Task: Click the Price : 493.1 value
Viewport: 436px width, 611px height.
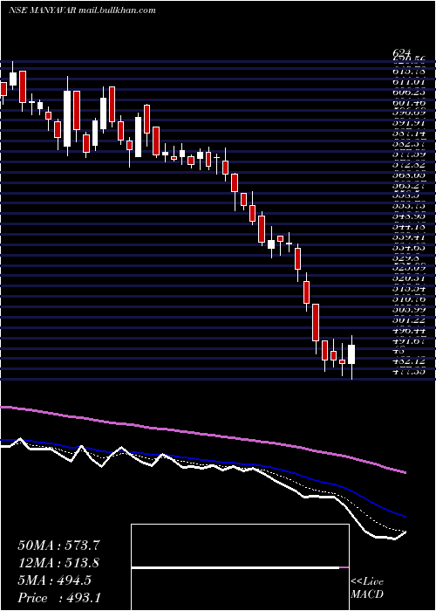Action: tap(59, 598)
